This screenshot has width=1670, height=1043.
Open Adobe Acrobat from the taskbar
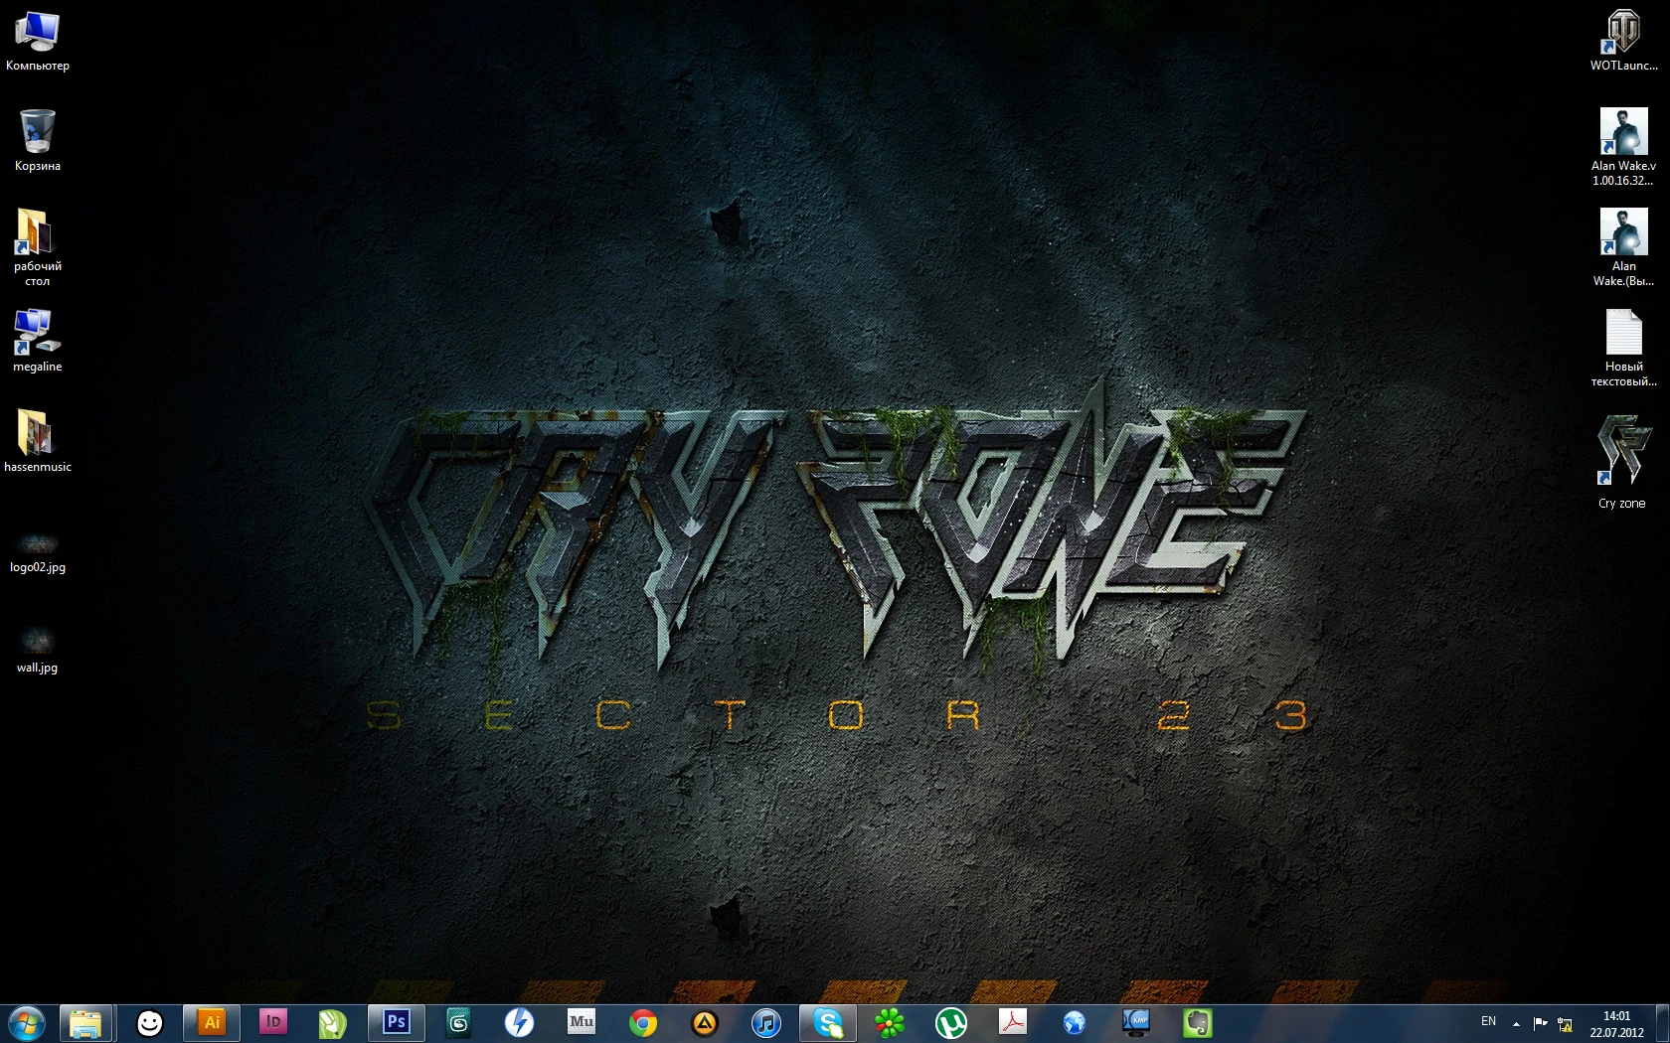point(1013,1022)
